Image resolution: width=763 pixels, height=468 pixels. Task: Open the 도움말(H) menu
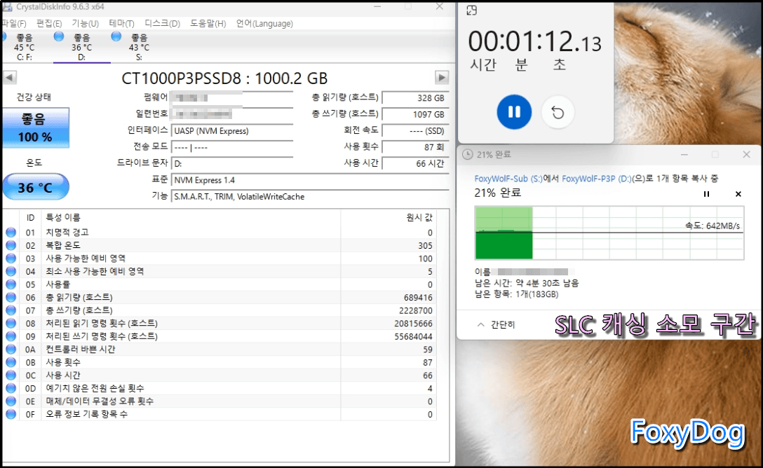tap(208, 23)
